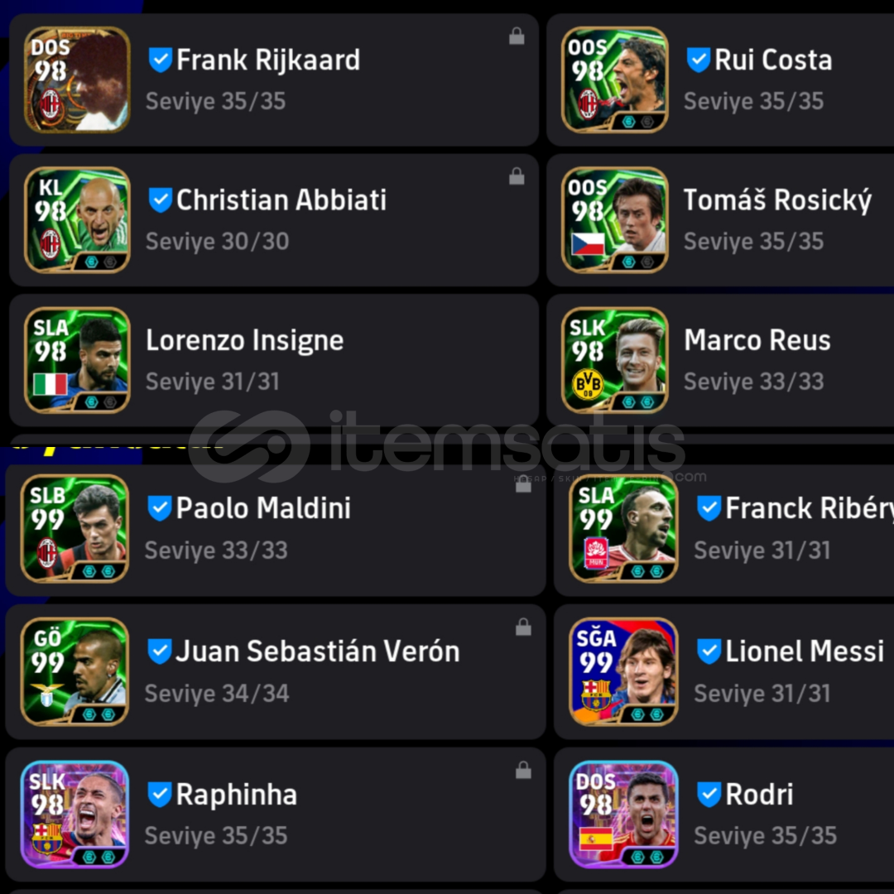Click the lock icon on Frank Rijkaard's row
This screenshot has width=894, height=894.
517,36
